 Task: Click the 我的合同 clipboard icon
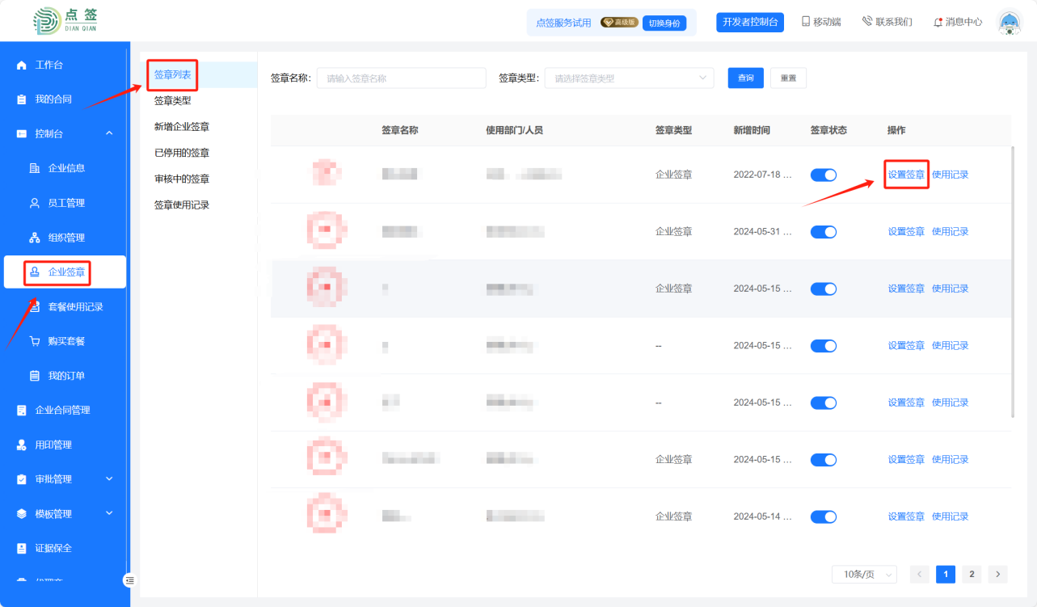click(22, 99)
